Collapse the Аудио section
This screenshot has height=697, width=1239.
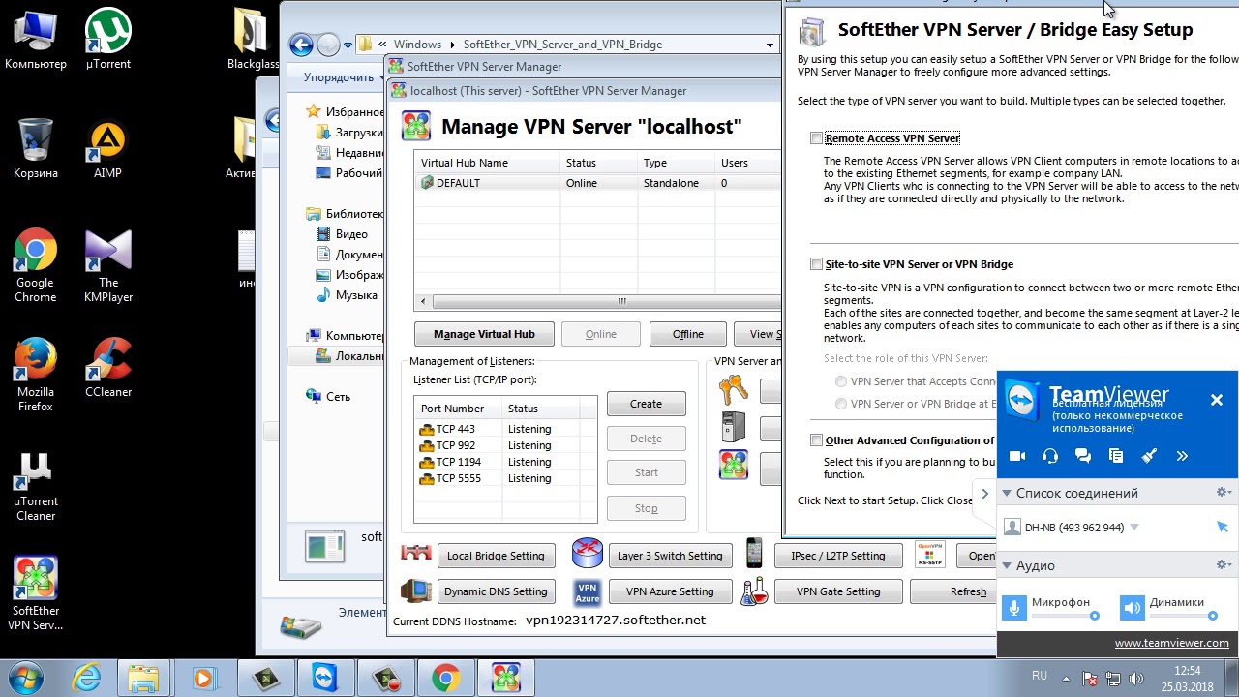click(1007, 565)
